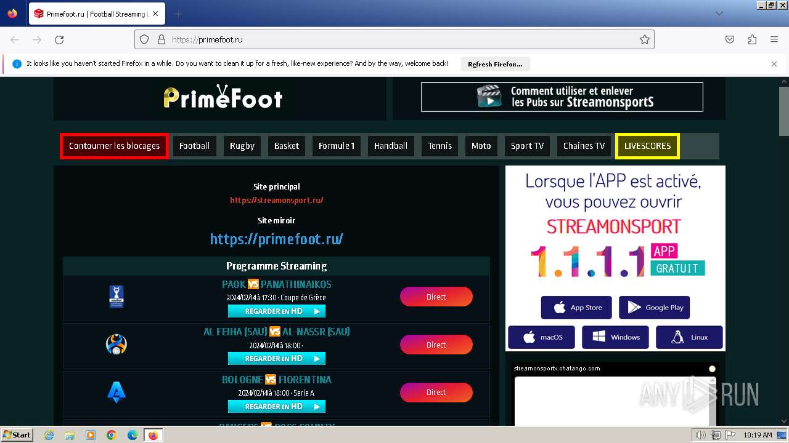The image size is (789, 443).
Task: Open the PAOK vs PANATHINAIKOS match title
Action: [x=277, y=284]
